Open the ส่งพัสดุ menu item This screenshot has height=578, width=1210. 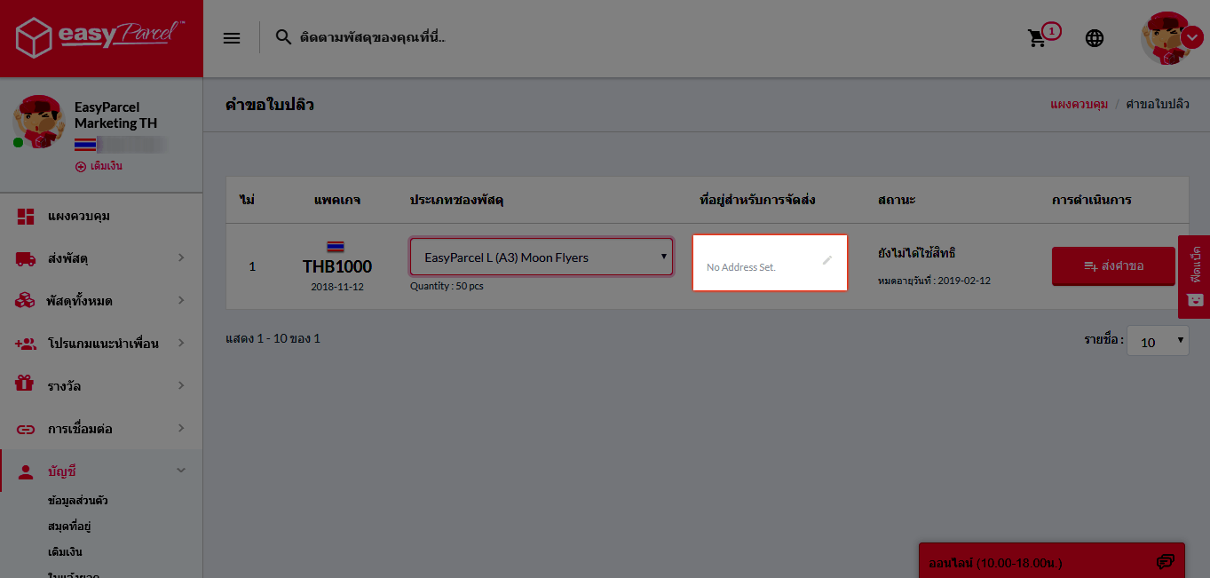67,258
